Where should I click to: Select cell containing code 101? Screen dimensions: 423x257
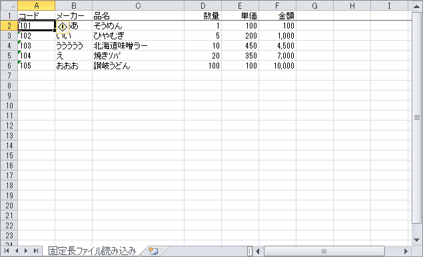coord(37,25)
